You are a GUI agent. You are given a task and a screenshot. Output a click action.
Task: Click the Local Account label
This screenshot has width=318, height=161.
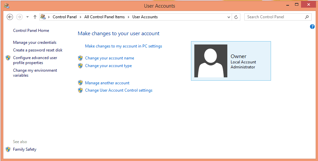(243, 62)
